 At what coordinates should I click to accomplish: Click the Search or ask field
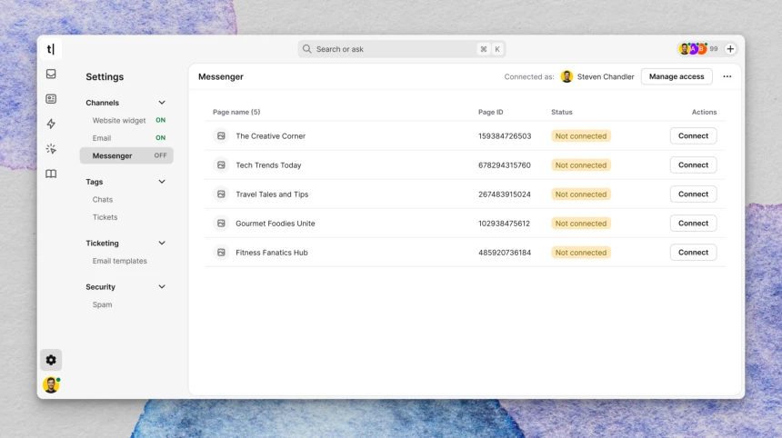[402, 49]
